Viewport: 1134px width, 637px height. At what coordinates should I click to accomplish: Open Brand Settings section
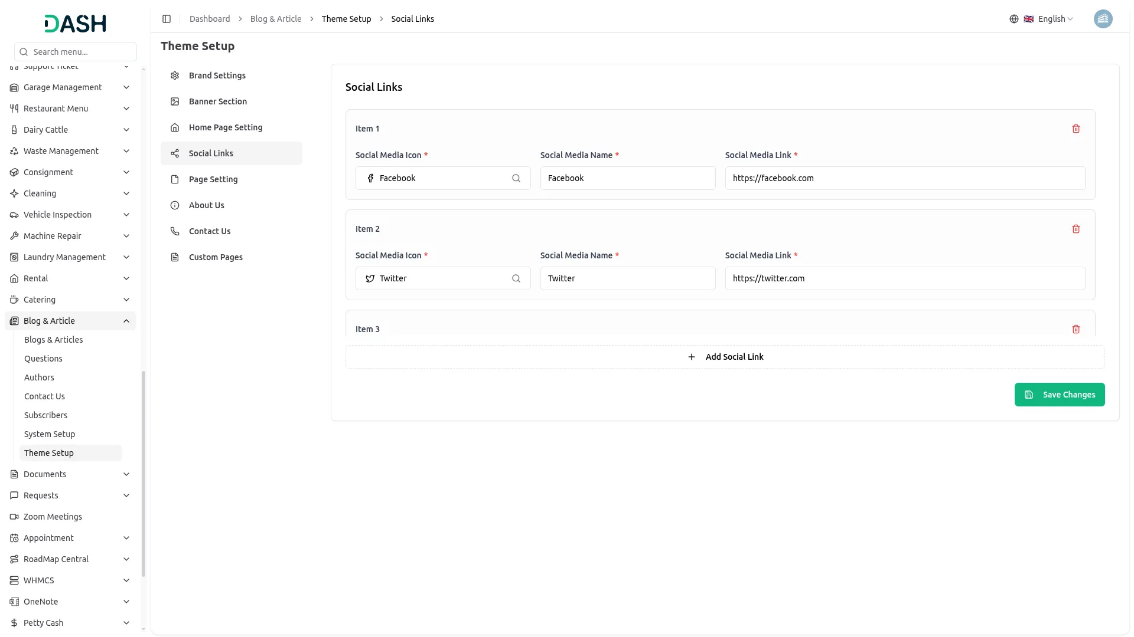point(217,75)
